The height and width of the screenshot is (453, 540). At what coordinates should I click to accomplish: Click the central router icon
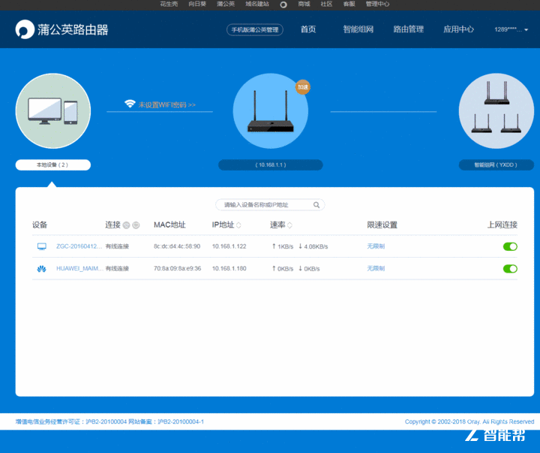point(270,110)
